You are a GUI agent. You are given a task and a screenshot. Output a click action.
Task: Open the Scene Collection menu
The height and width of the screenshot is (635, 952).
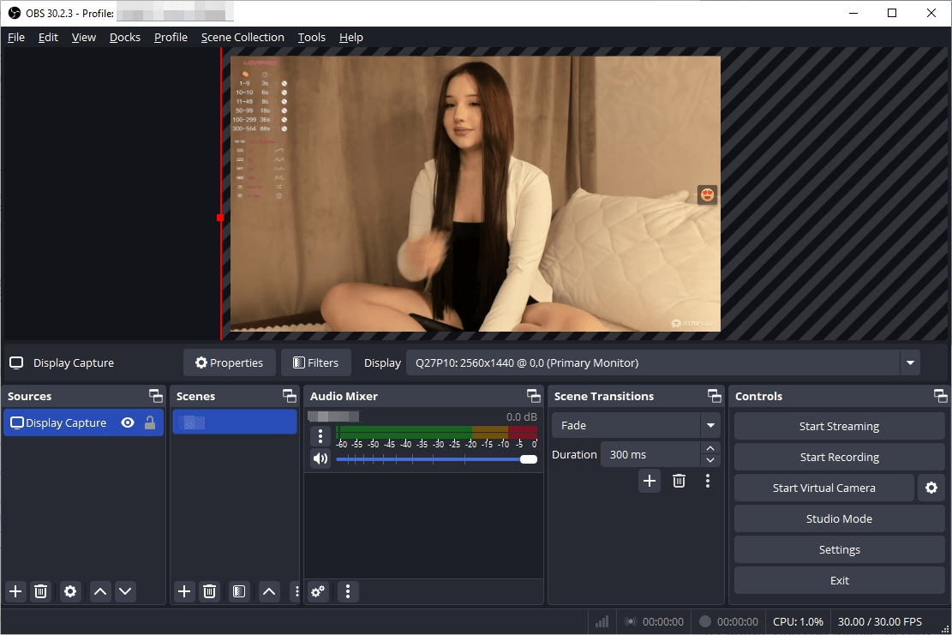242,37
